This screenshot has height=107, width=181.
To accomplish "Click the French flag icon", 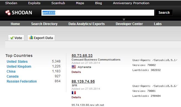I will (74, 92).
